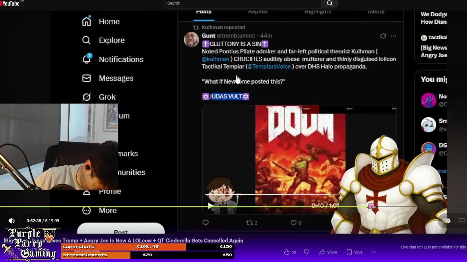Click the search magnifier button

pos(329,3)
